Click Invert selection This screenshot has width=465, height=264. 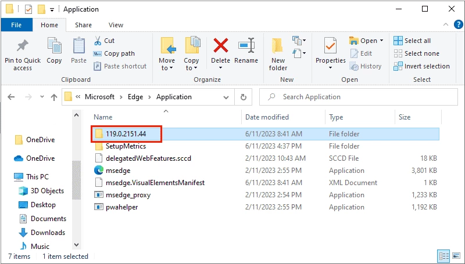tap(421, 66)
